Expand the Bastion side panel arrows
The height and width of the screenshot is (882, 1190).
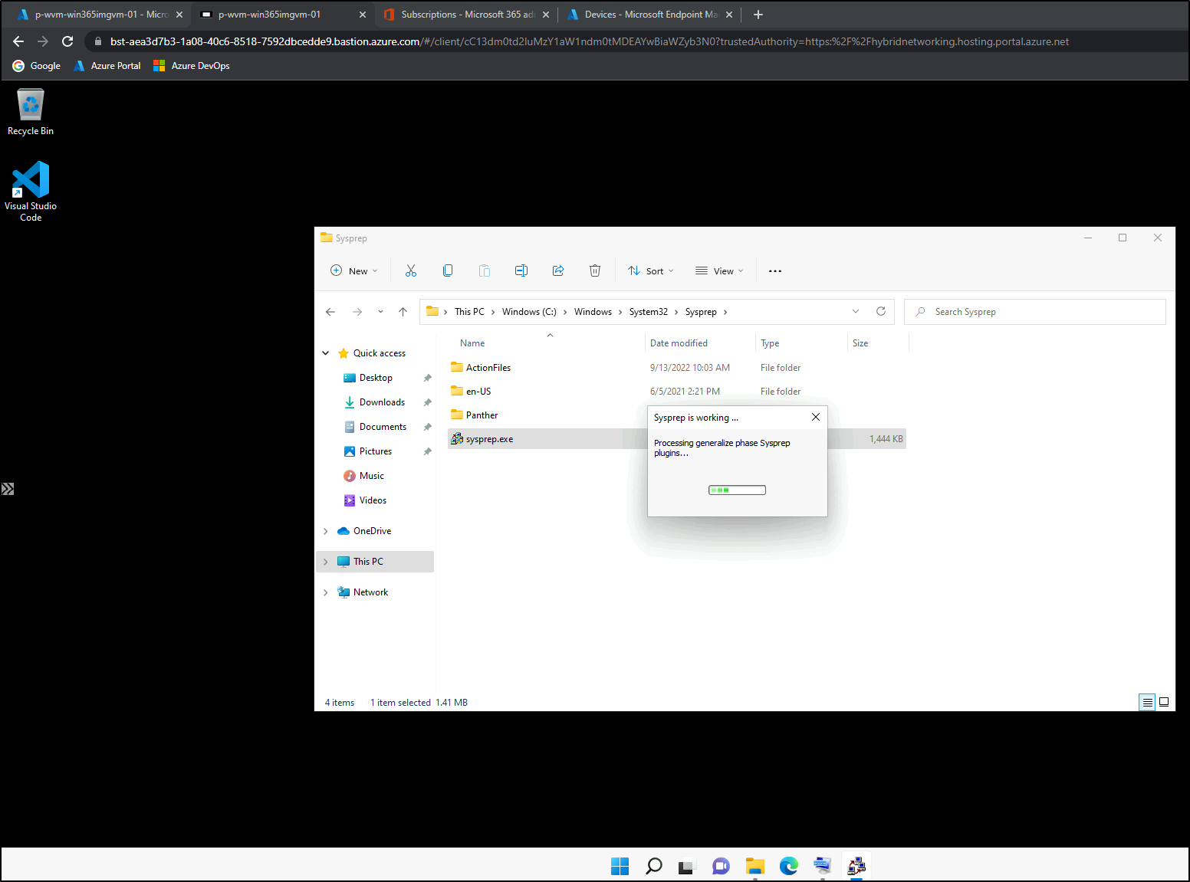click(x=8, y=489)
